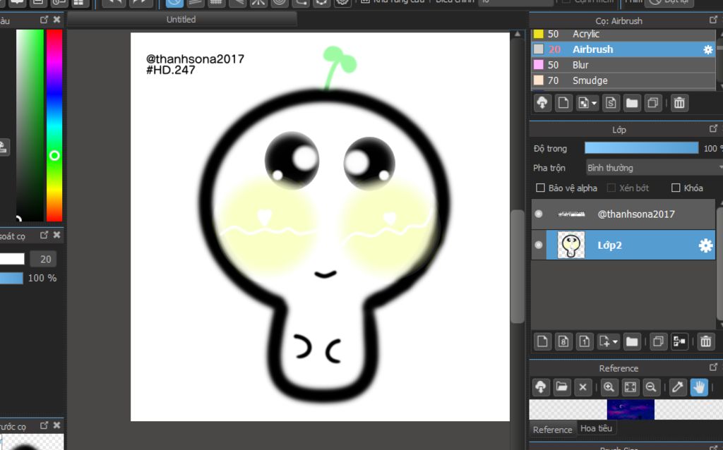Add a script brush
Viewport: 723px width, 450px height.
coord(611,103)
